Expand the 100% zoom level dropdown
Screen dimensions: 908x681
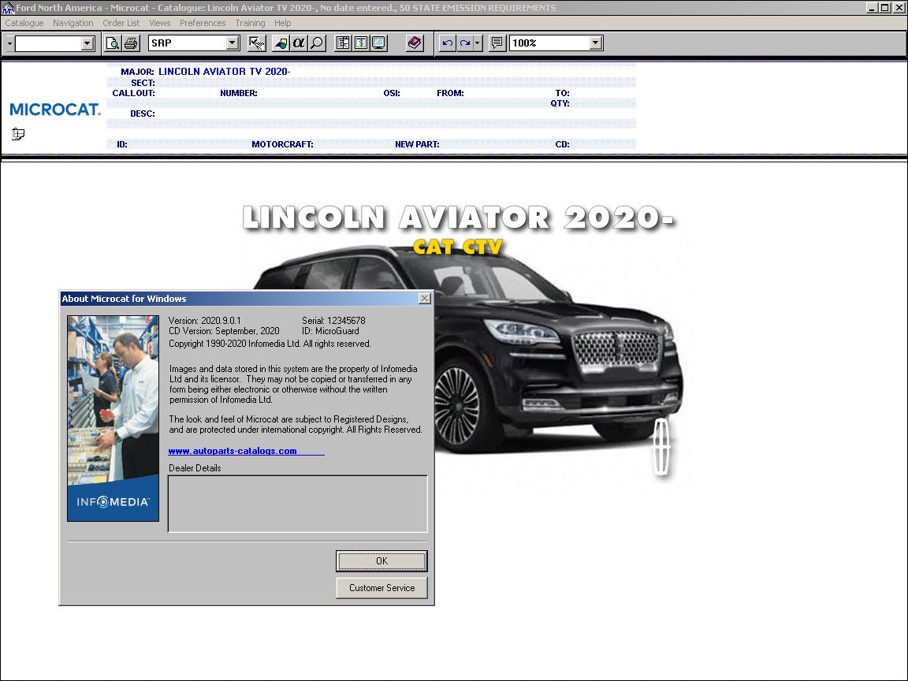(595, 43)
